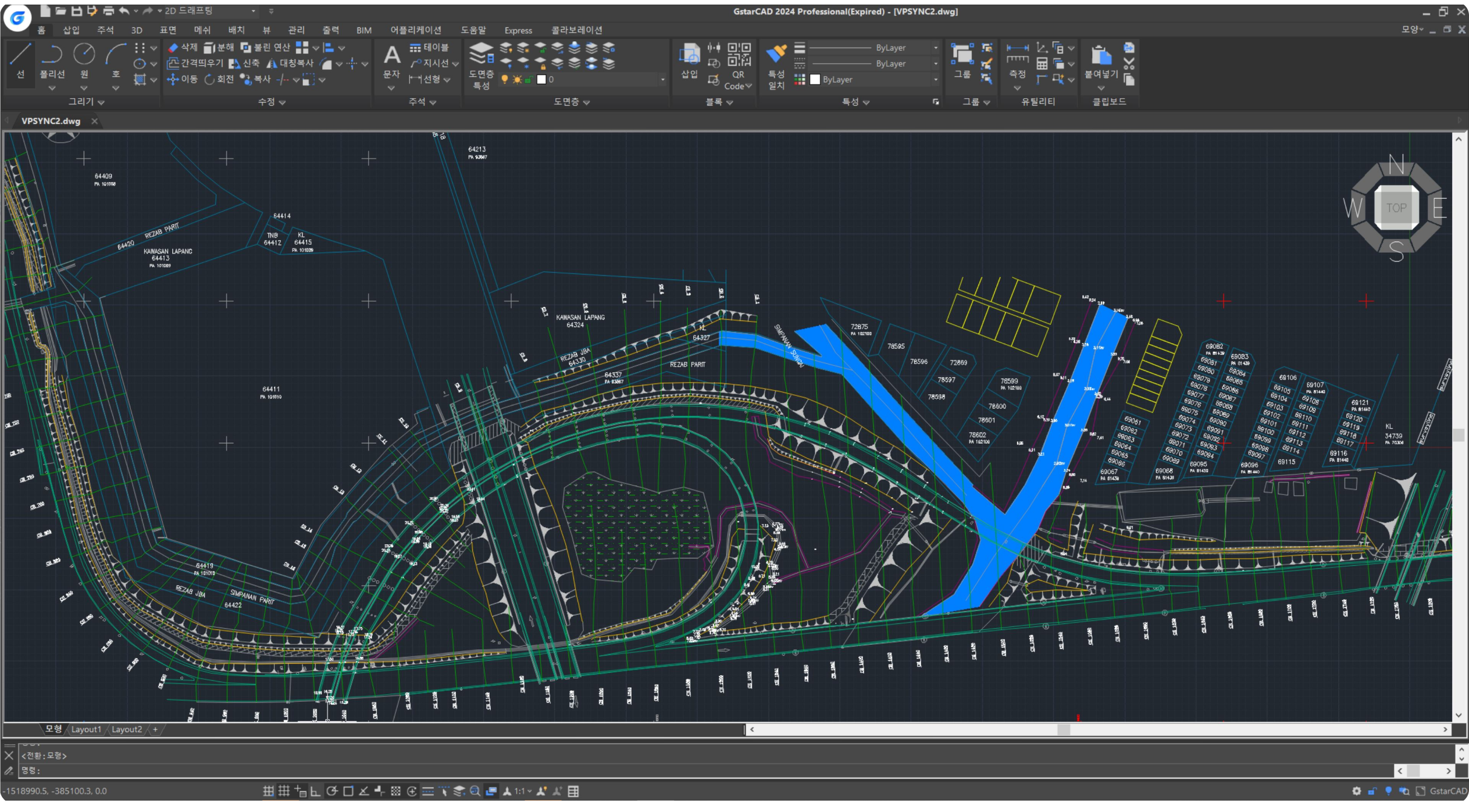
Task: Click the 분해 (Explode) tool
Action: coord(219,48)
